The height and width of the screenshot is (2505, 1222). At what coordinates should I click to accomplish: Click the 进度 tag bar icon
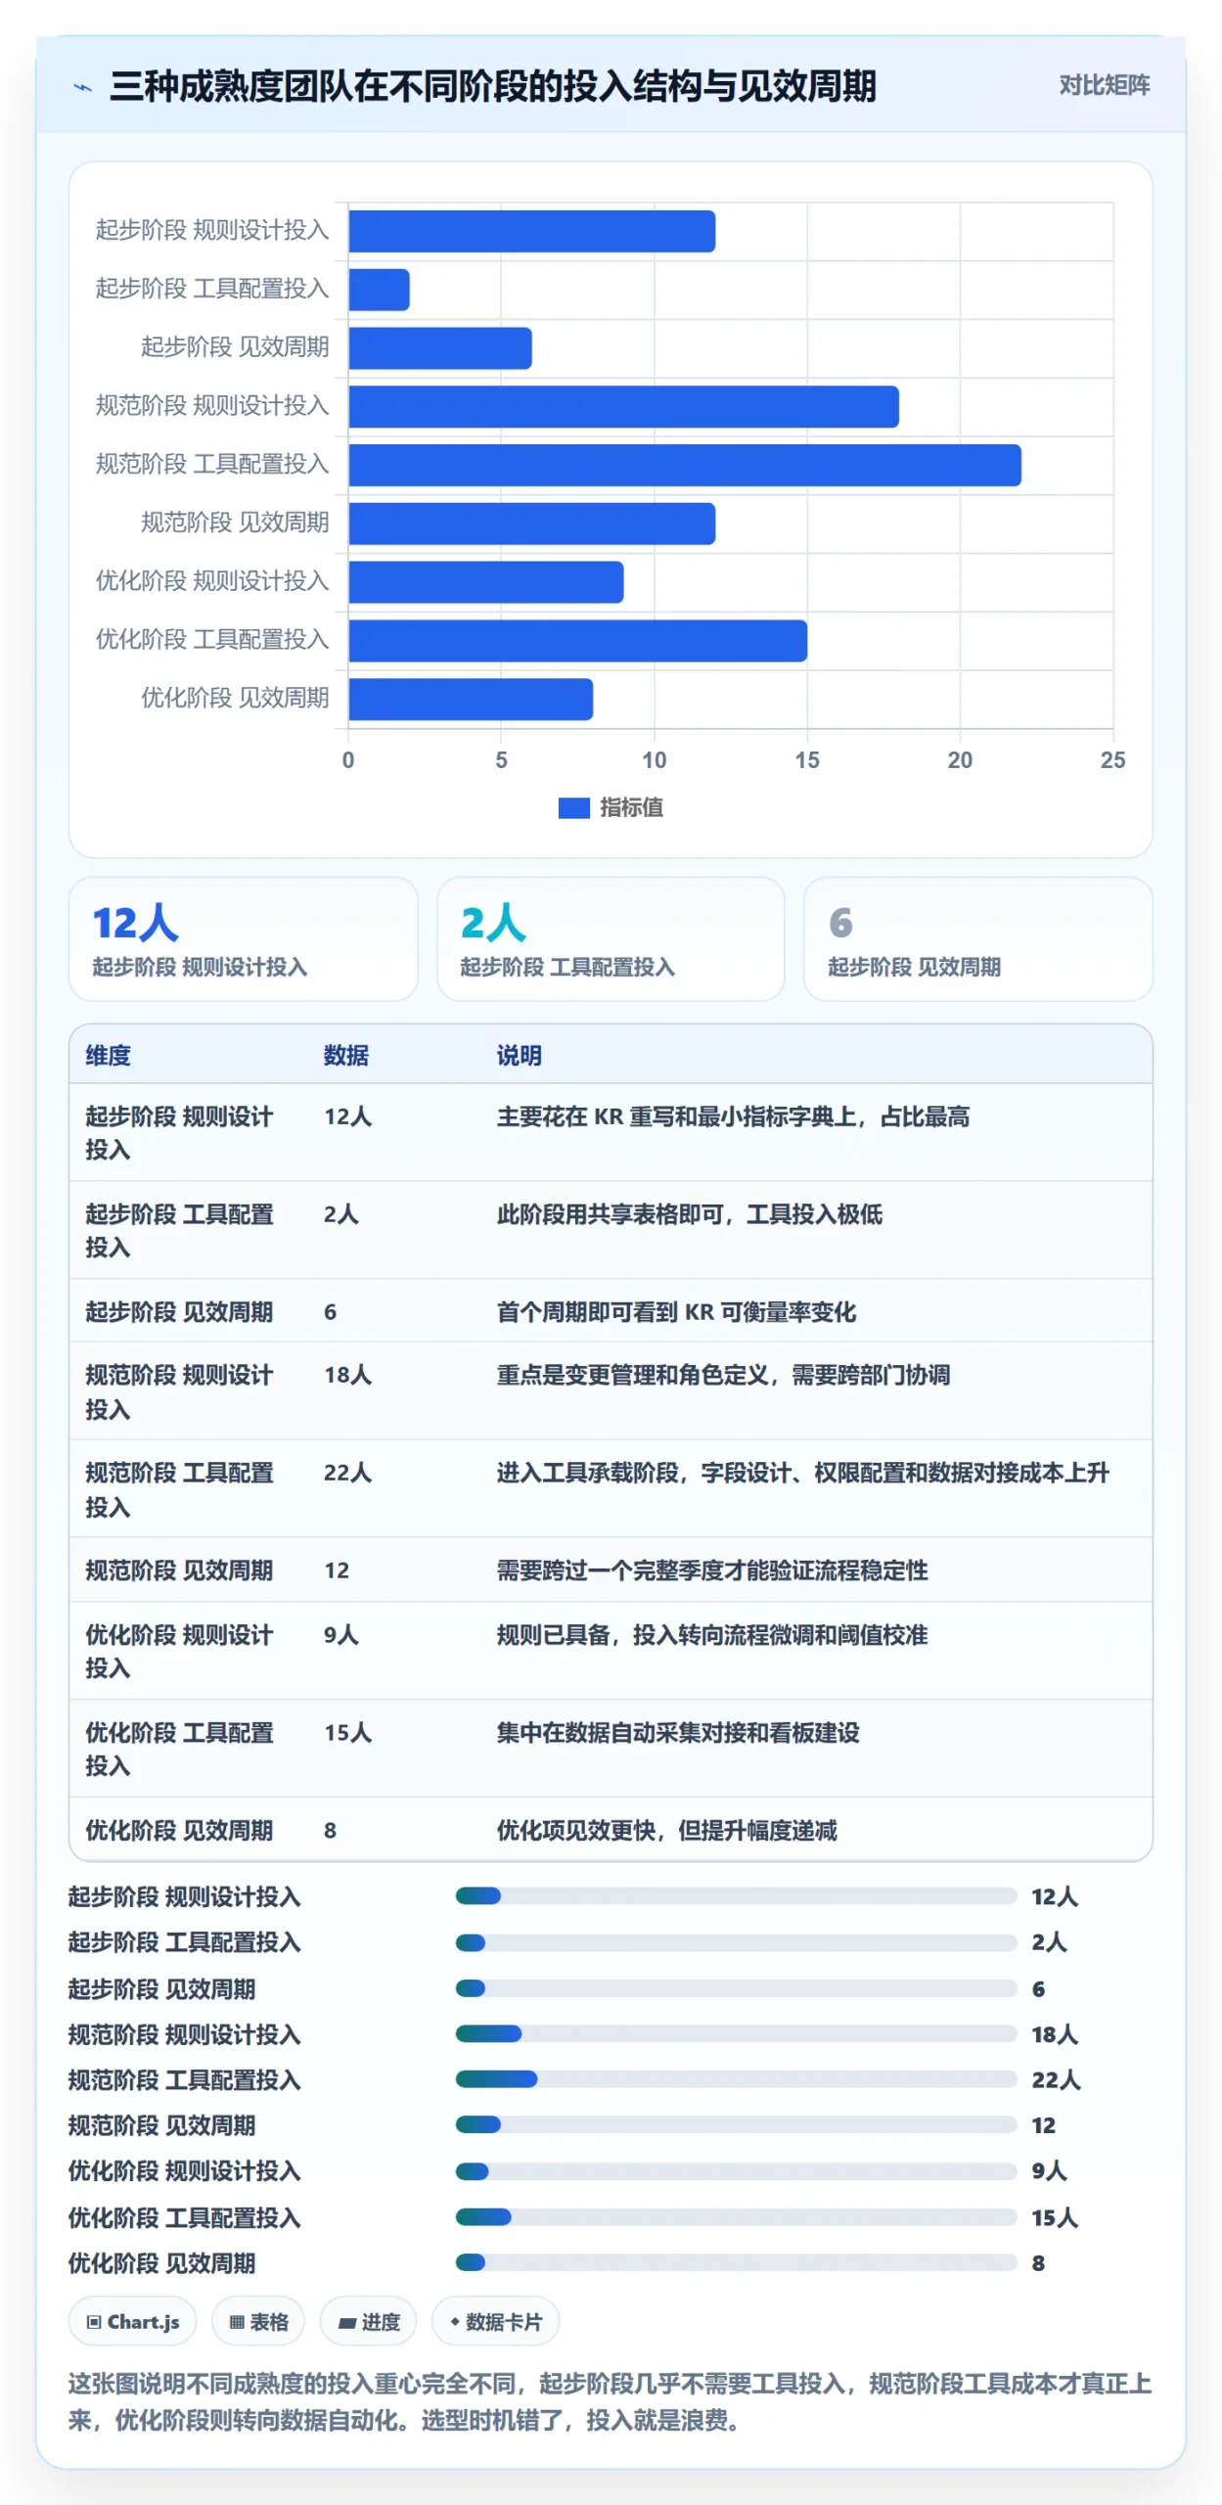pos(346,2323)
